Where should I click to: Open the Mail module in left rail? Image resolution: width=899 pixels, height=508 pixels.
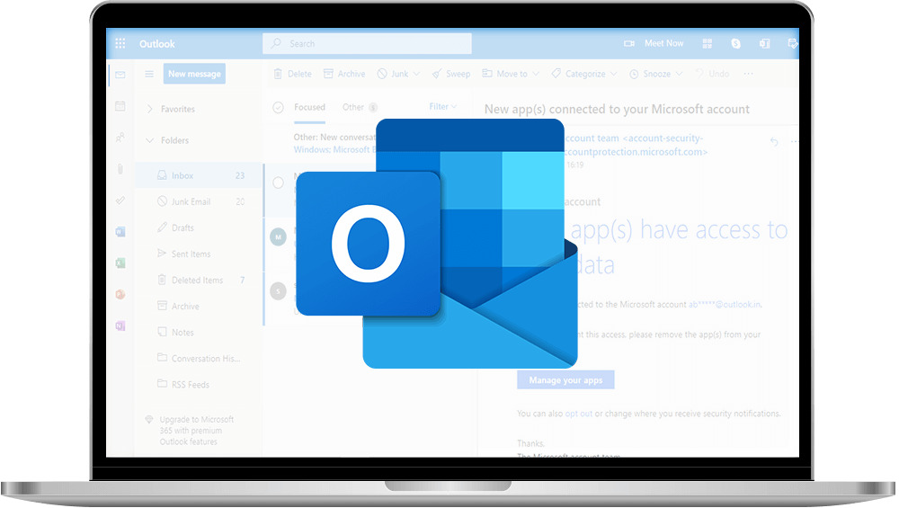pos(120,75)
